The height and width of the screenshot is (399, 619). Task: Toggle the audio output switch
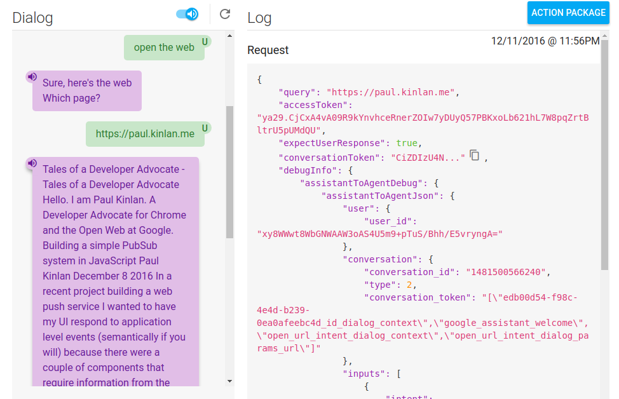(187, 14)
